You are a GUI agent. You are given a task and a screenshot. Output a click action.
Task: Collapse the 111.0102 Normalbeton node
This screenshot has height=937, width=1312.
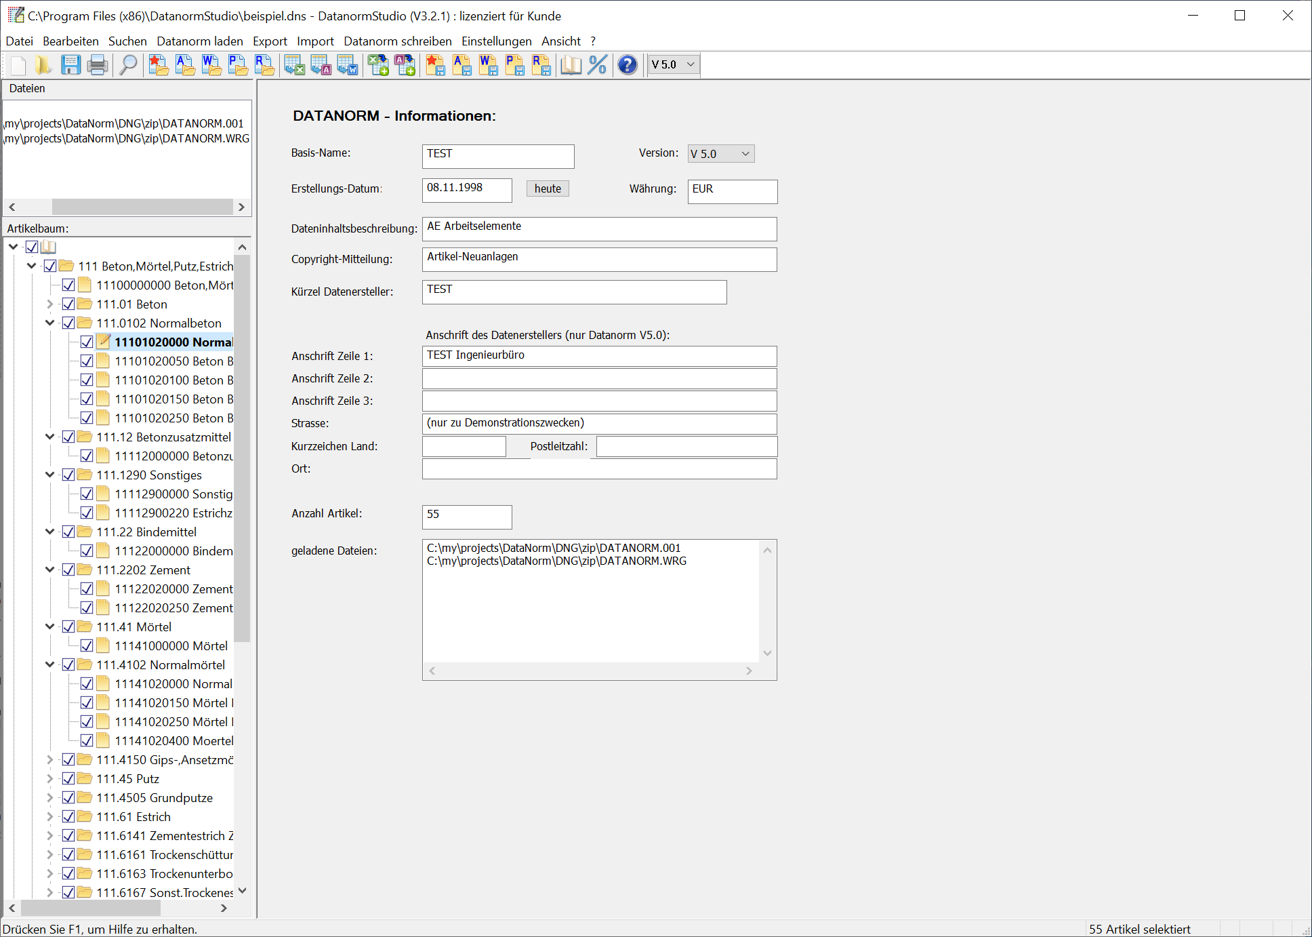point(49,323)
